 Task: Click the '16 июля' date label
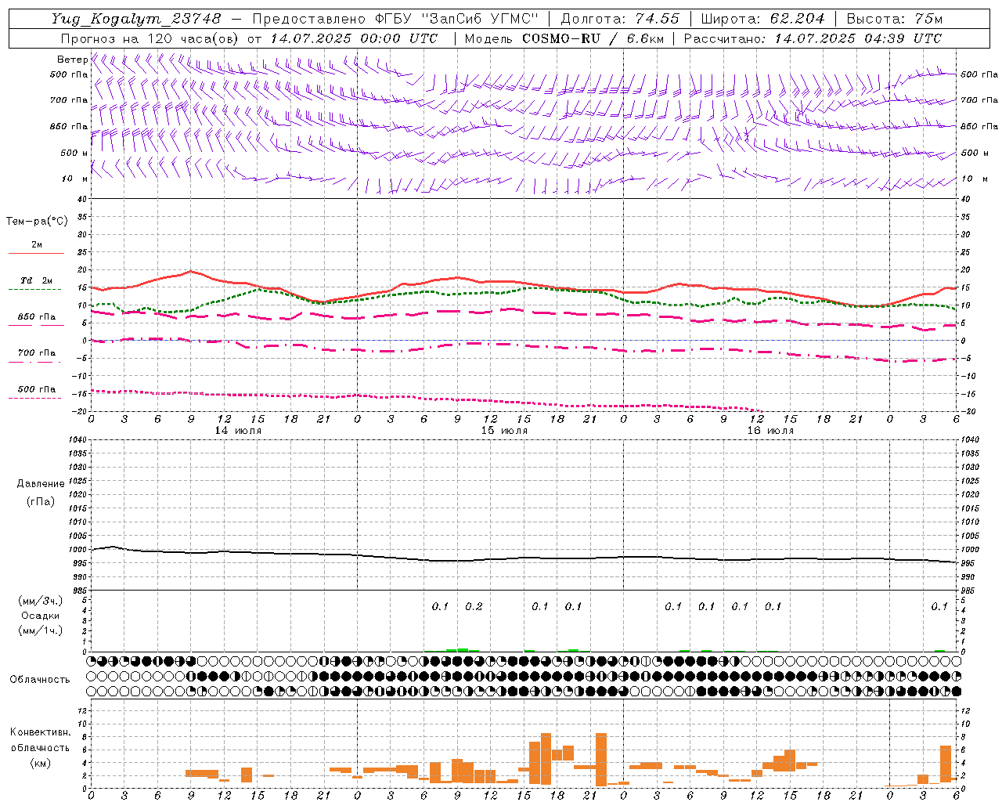(x=770, y=431)
